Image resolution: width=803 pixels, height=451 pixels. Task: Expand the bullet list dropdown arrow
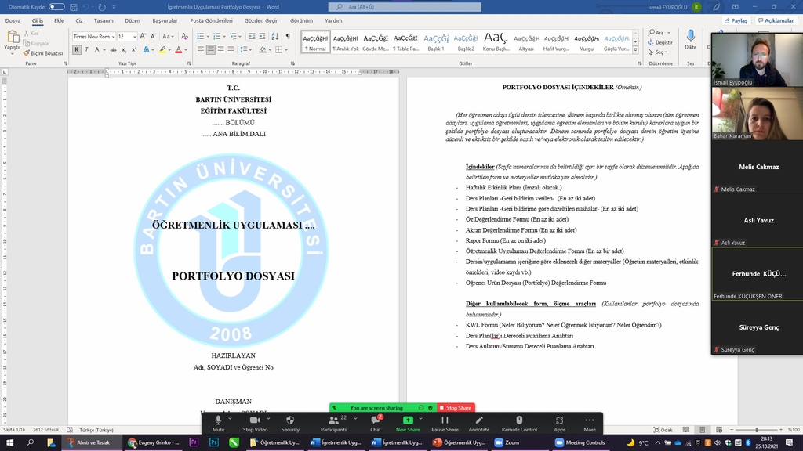point(208,36)
